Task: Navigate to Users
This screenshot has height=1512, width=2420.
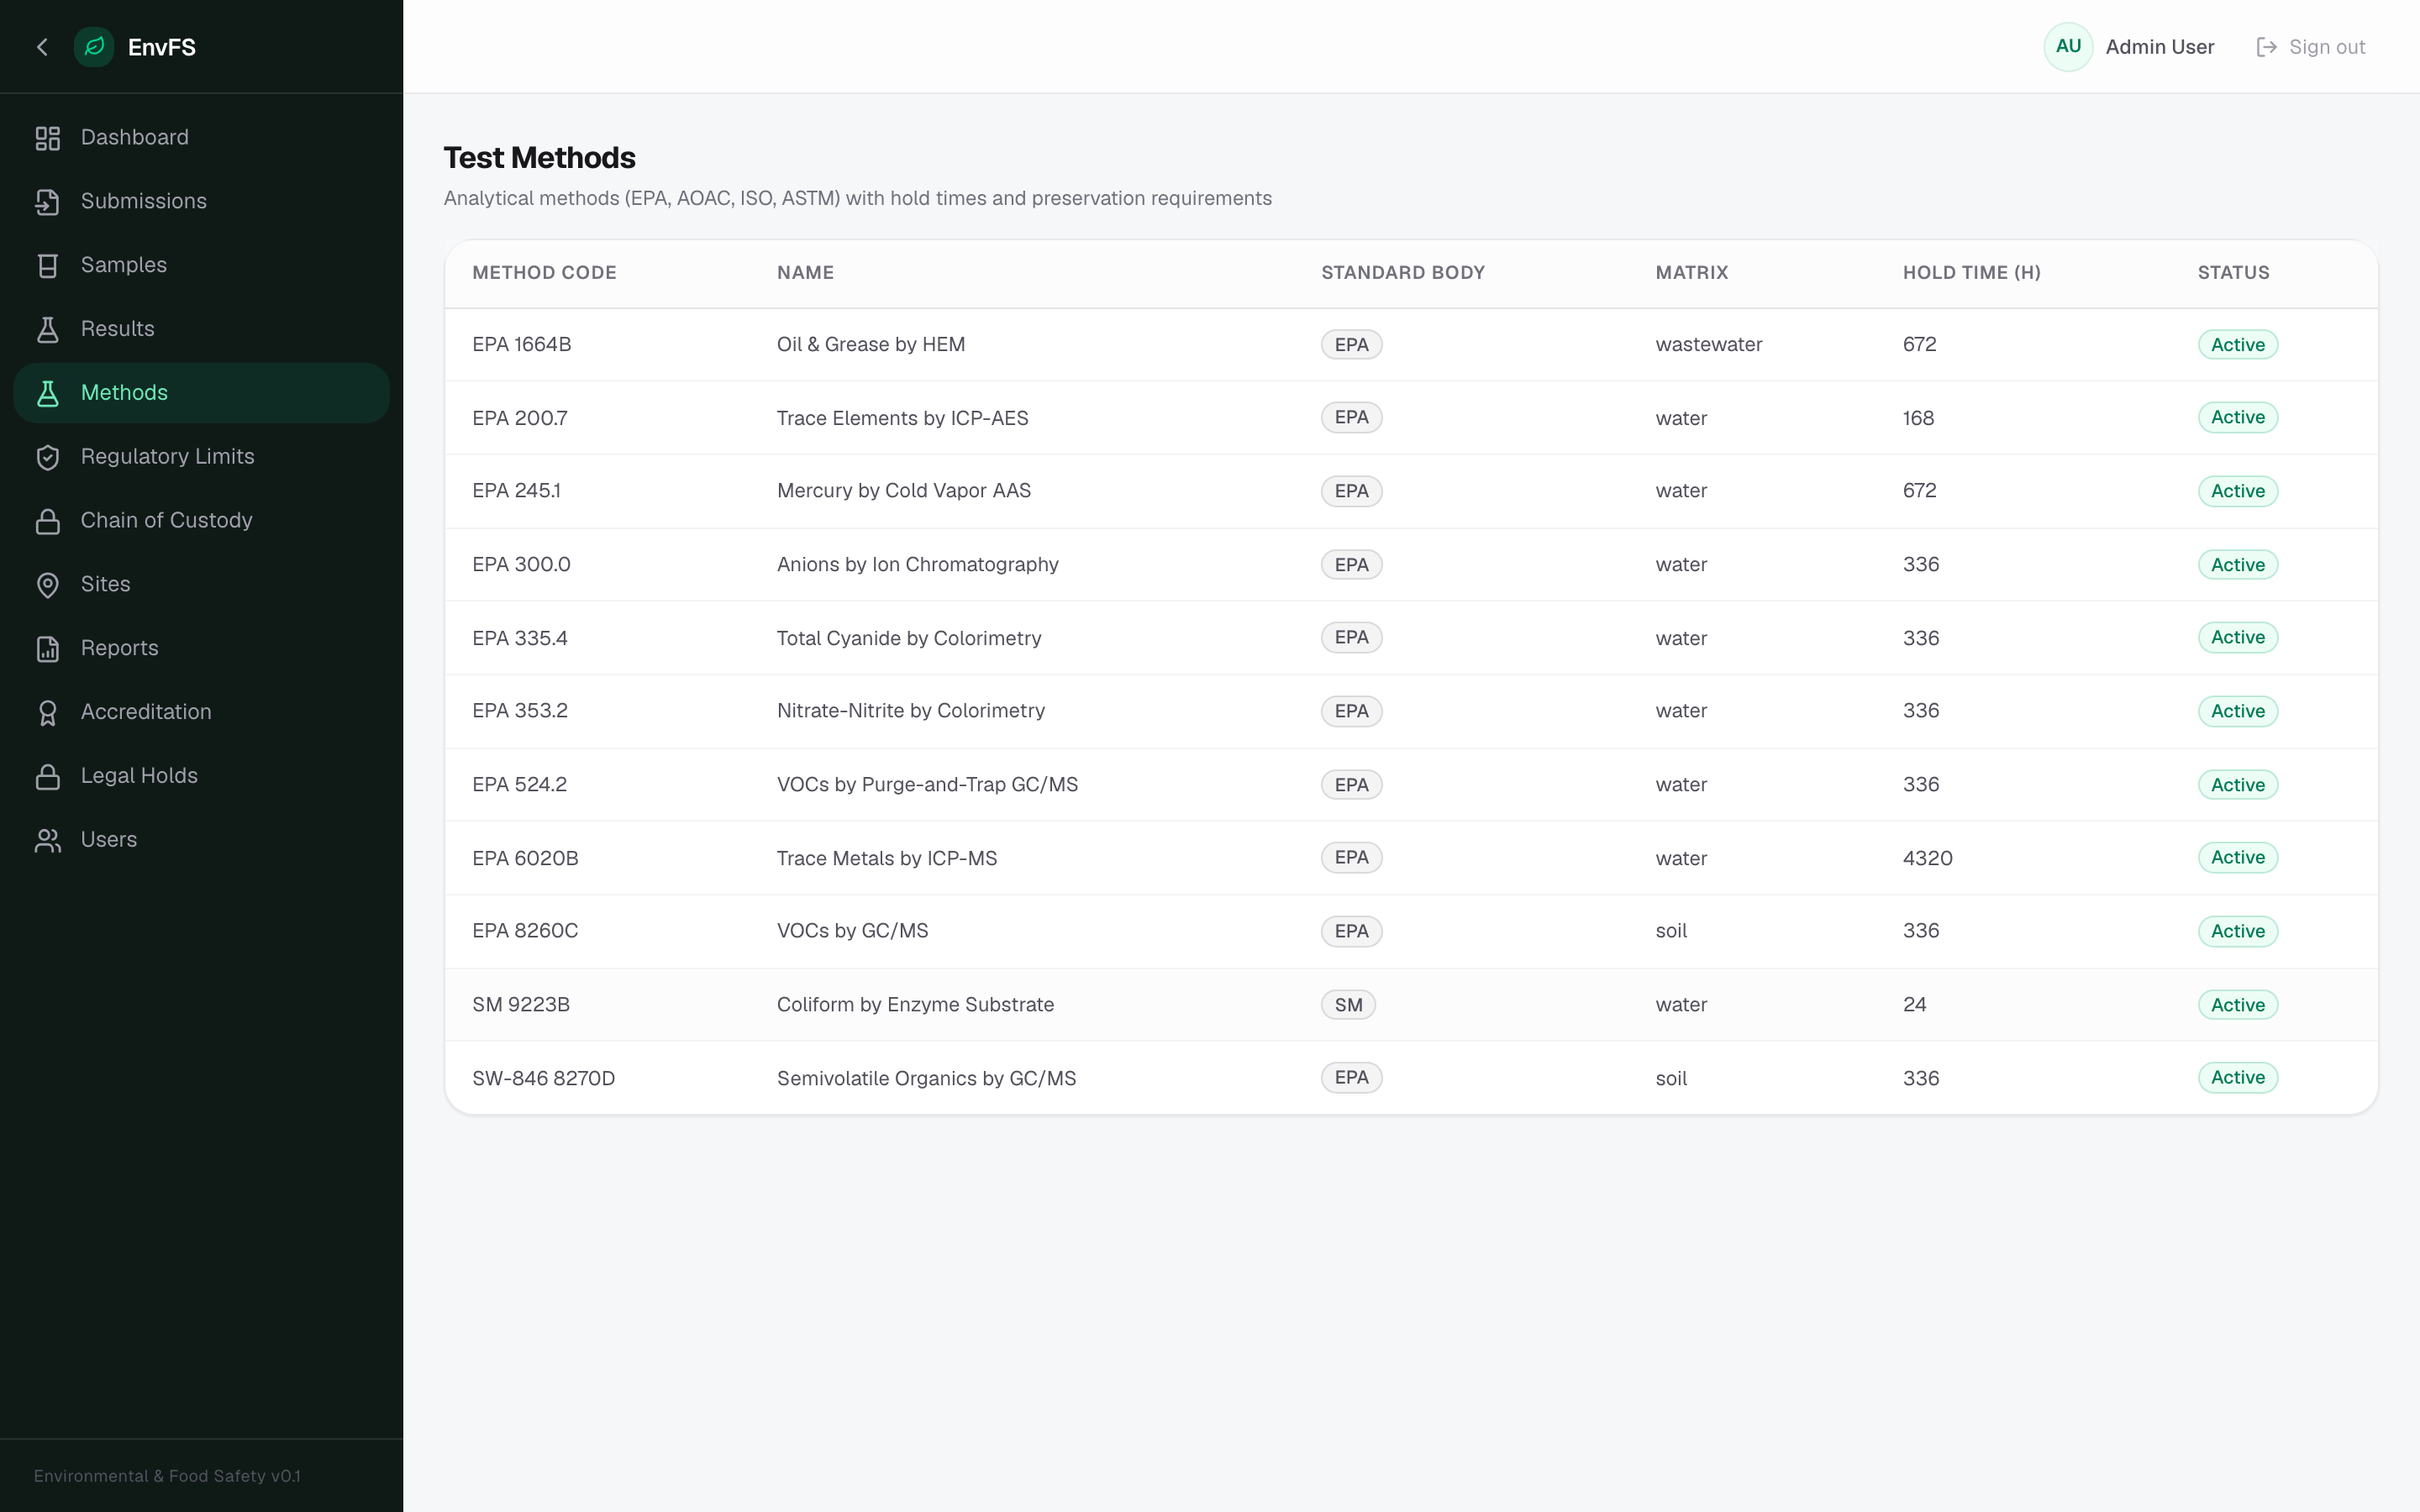Action: pos(201,842)
